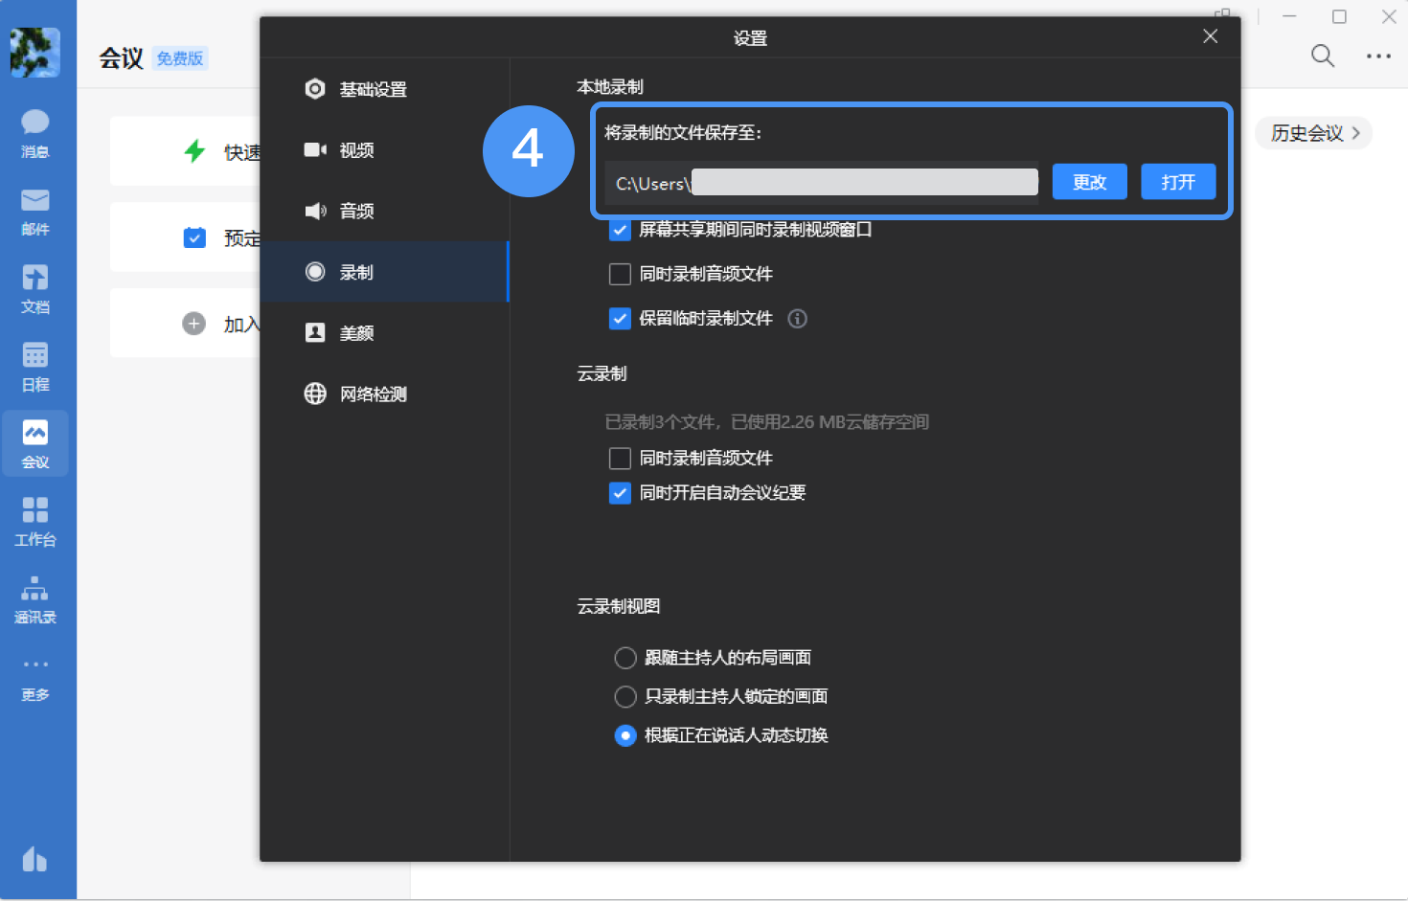Click info icon beside 保留临时录制文件
This screenshot has height=901, width=1408.
797,319
